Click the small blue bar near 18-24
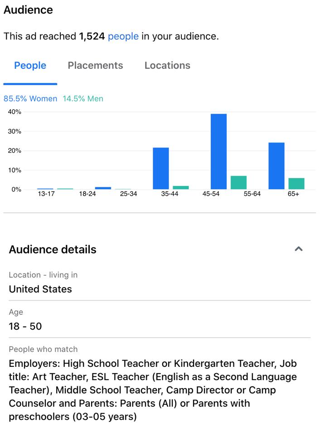The width and height of the screenshot is (325, 423). (x=103, y=188)
